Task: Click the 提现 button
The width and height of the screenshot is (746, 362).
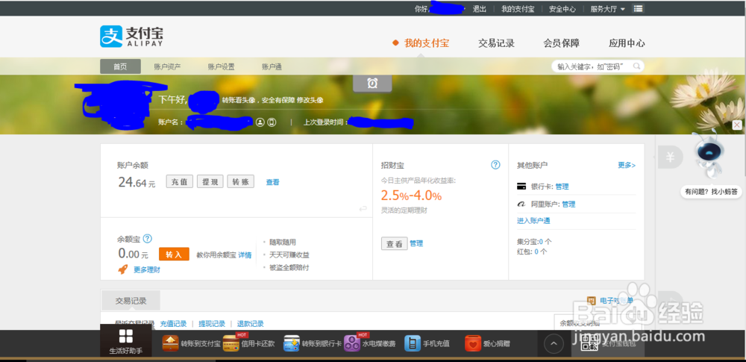Action: pyautogui.click(x=210, y=181)
